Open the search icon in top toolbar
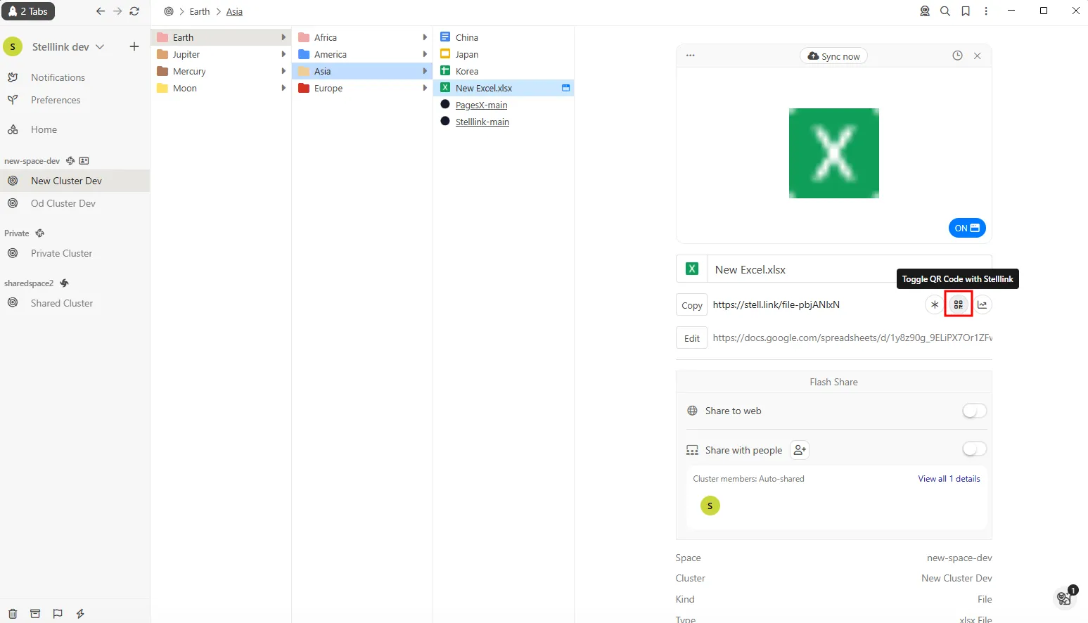The image size is (1088, 623). pyautogui.click(x=945, y=11)
